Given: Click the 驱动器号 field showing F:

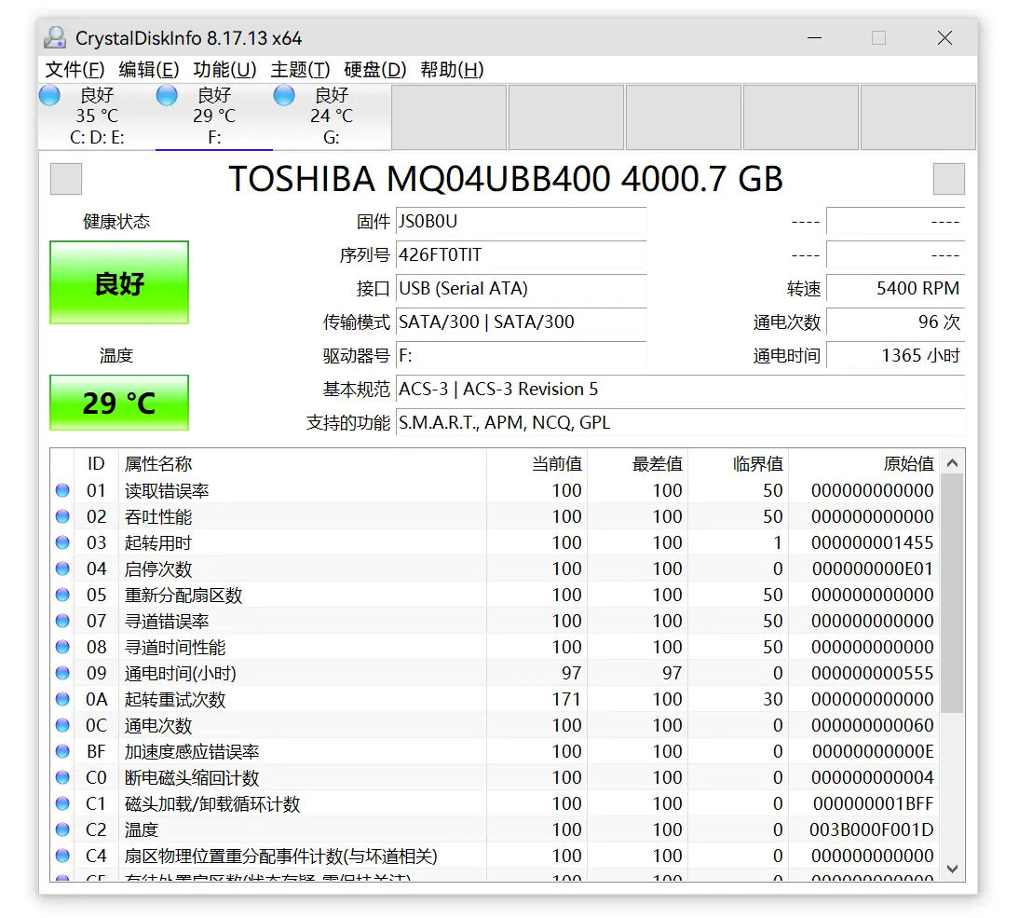Looking at the screenshot, I should 522,356.
